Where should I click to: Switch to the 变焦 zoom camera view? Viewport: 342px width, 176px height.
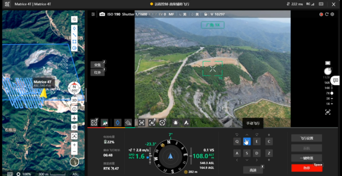[98, 65]
